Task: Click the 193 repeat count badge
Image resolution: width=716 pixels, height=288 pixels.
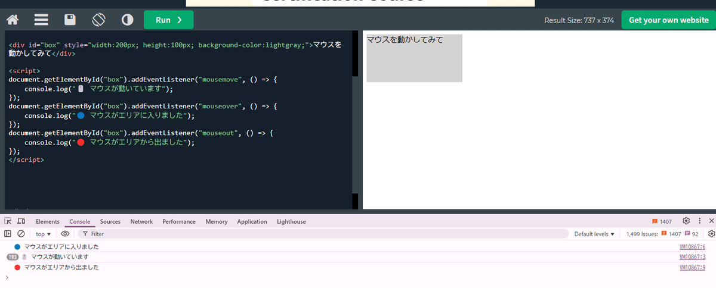Action: tap(13, 257)
